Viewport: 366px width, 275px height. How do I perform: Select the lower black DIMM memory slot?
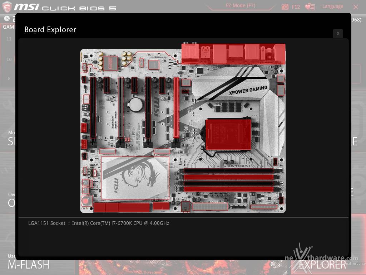(229, 183)
